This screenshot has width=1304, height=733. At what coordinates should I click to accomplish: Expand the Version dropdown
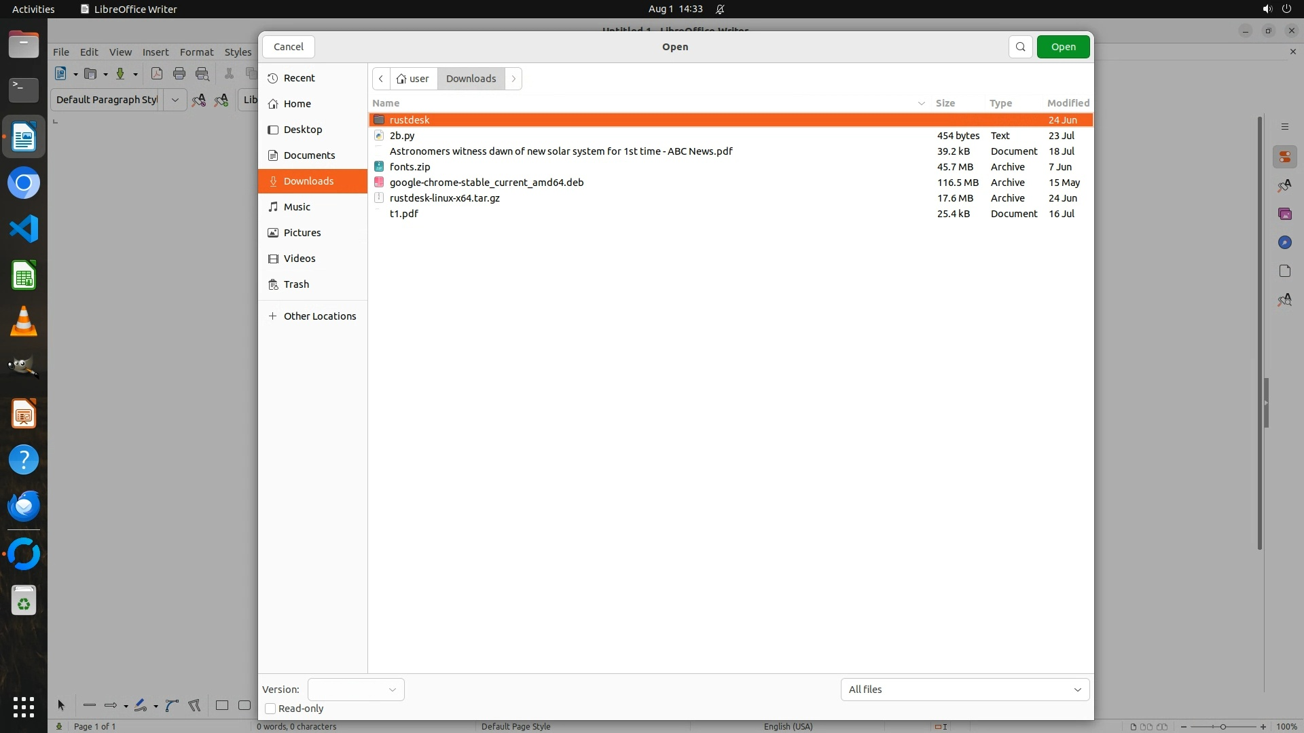click(356, 690)
